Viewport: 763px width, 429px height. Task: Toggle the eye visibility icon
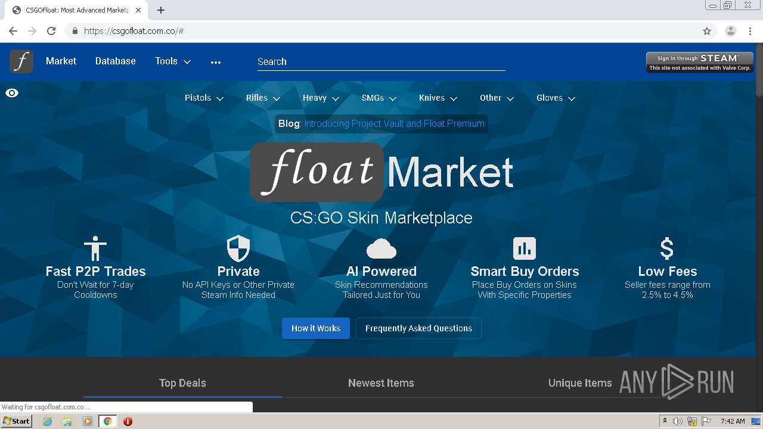pyautogui.click(x=12, y=93)
